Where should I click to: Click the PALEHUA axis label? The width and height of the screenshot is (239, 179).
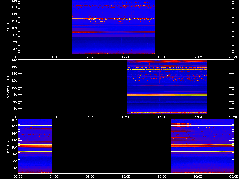pos(8,146)
